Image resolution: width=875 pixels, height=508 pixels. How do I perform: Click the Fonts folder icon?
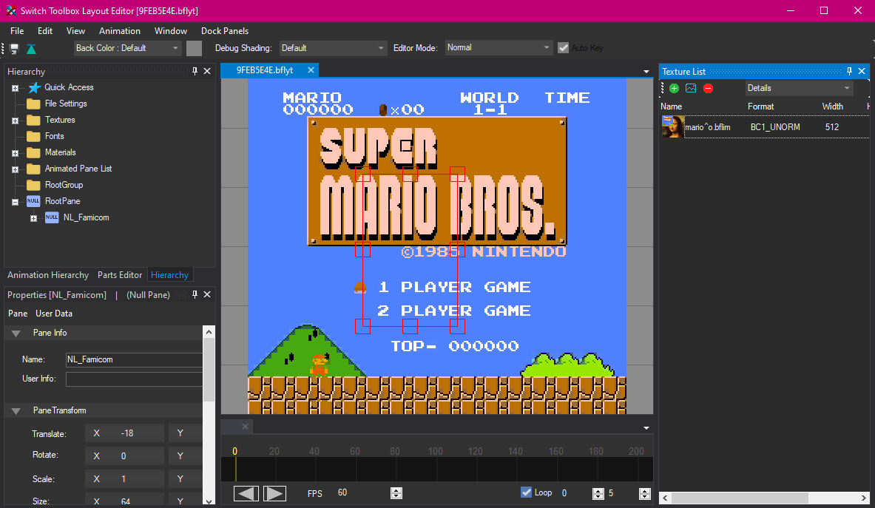click(x=33, y=136)
